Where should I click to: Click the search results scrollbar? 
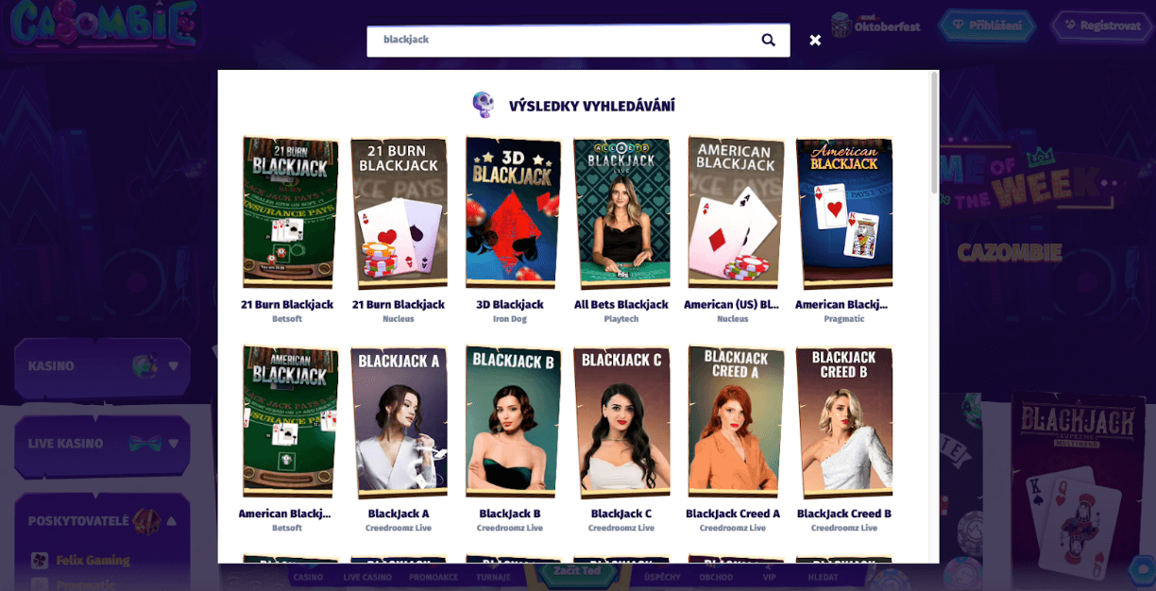(x=935, y=132)
